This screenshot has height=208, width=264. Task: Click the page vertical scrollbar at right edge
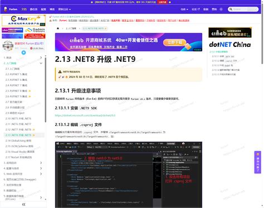click(262, 33)
